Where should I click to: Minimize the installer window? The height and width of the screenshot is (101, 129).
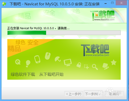(106, 4)
